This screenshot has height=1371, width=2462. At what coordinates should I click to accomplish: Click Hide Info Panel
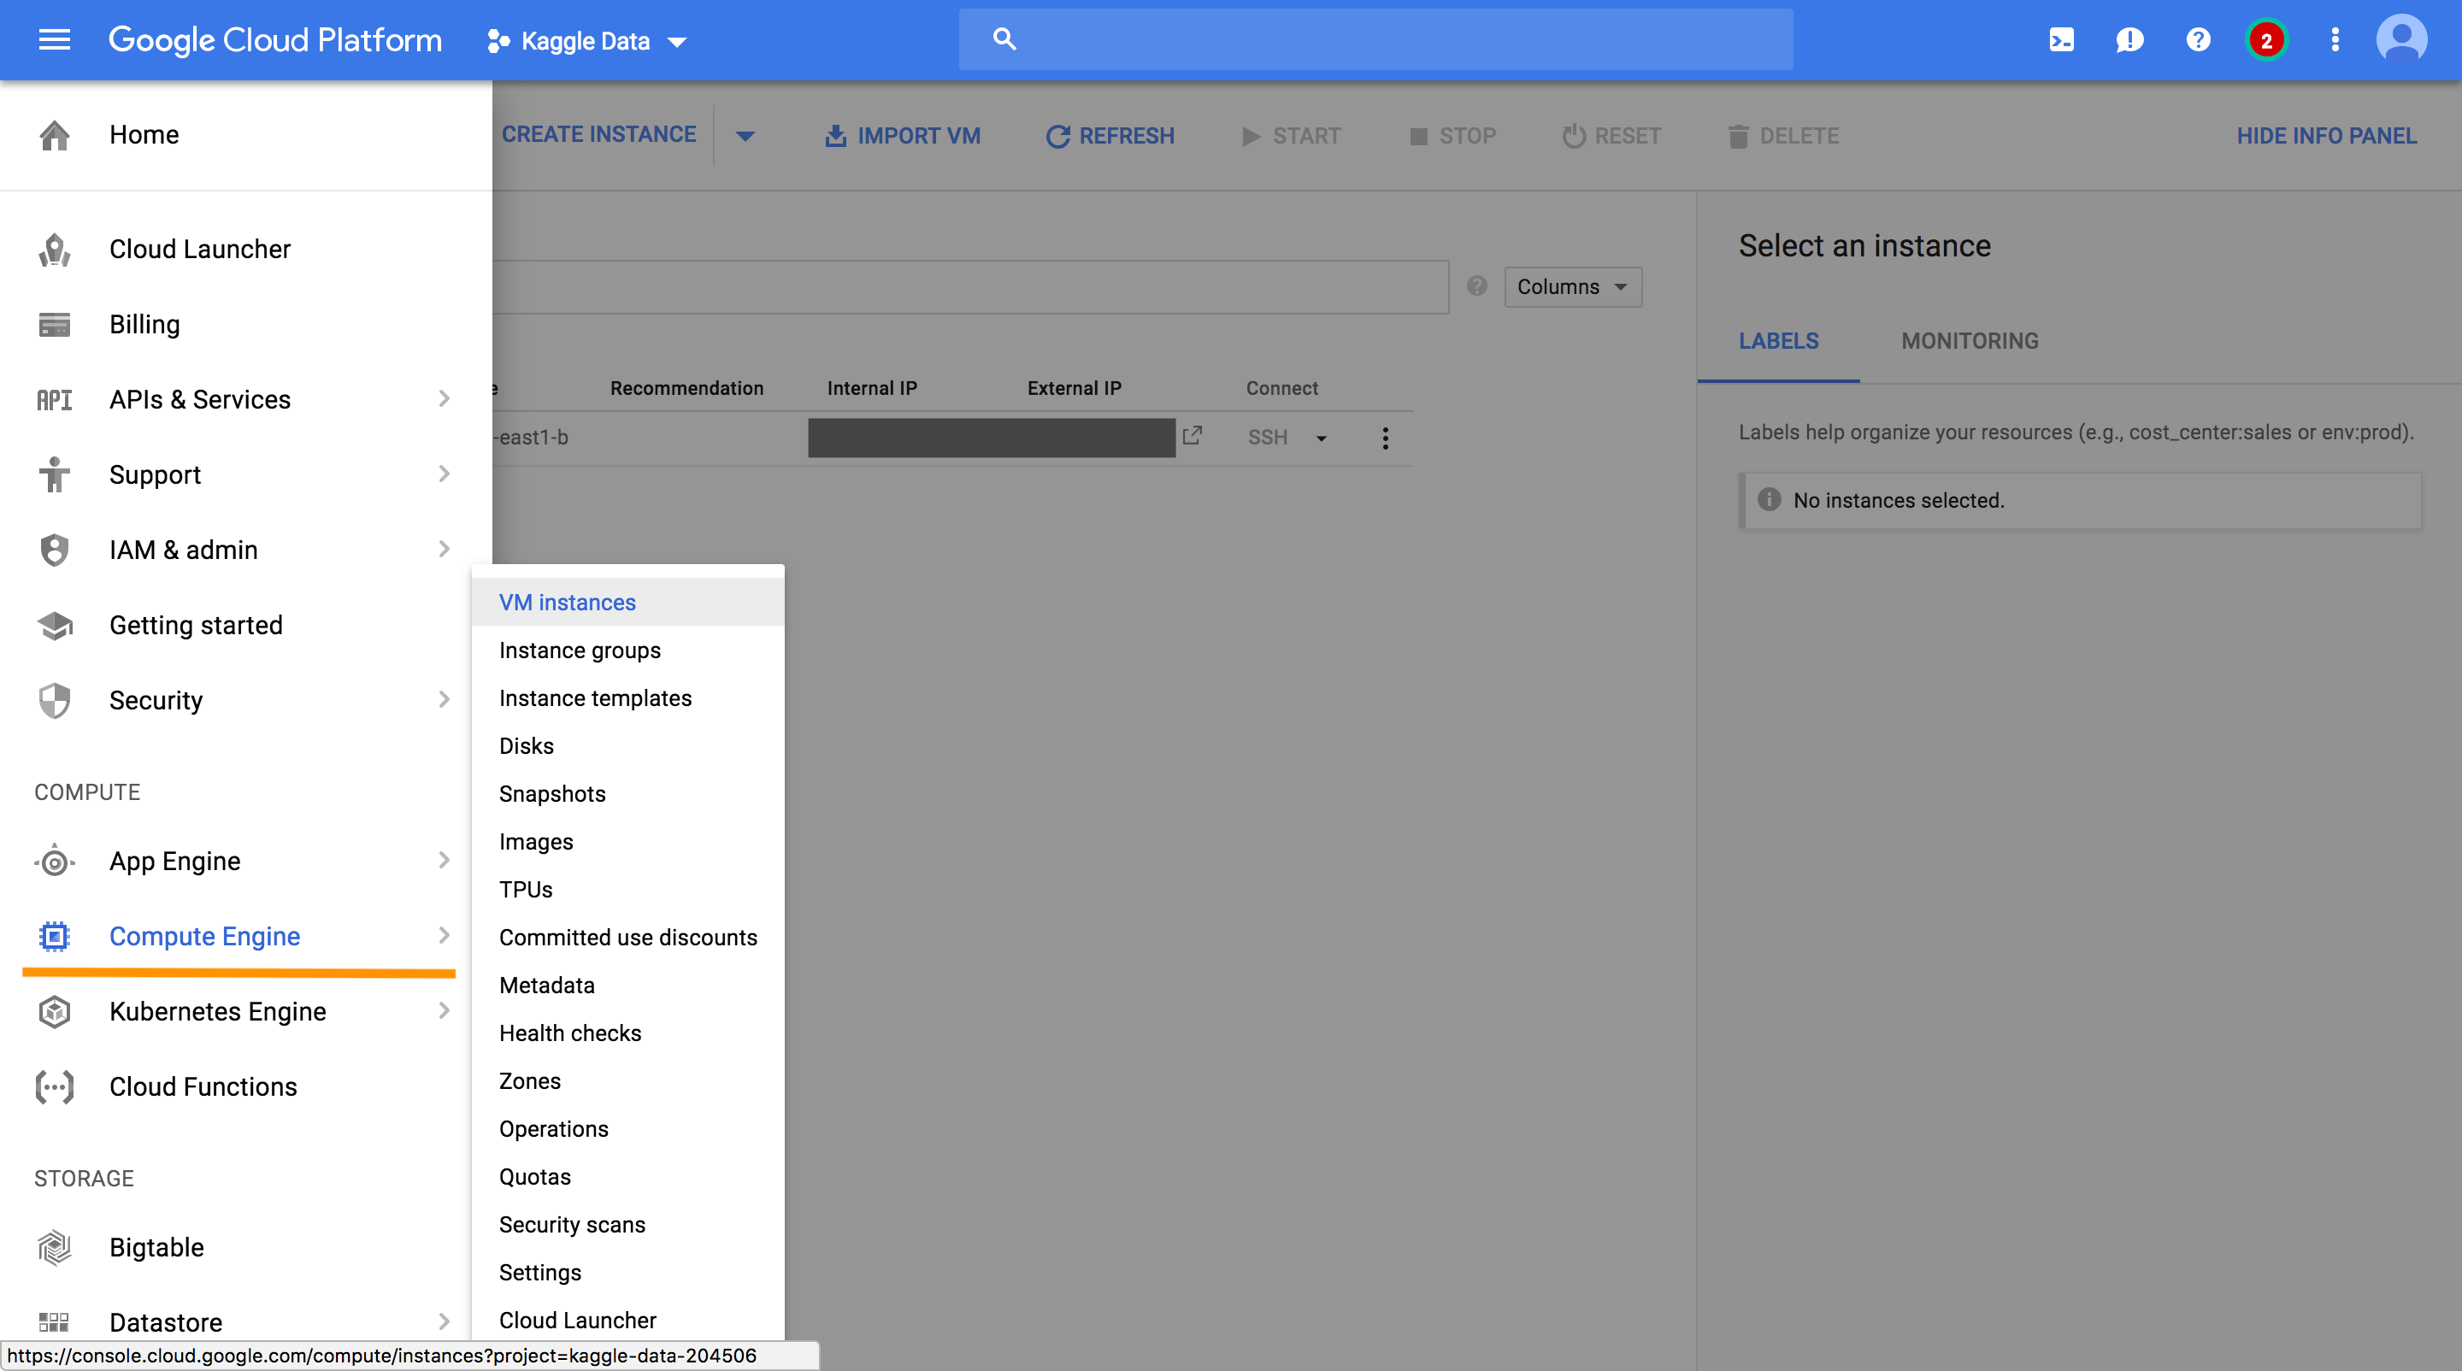click(2326, 136)
